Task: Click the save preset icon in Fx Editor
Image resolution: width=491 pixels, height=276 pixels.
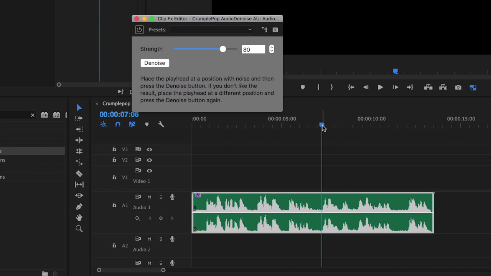Action: [x=264, y=30]
